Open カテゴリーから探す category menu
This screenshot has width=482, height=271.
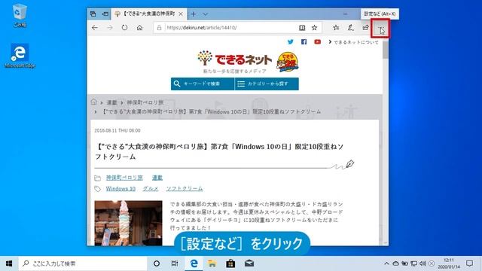(x=267, y=84)
